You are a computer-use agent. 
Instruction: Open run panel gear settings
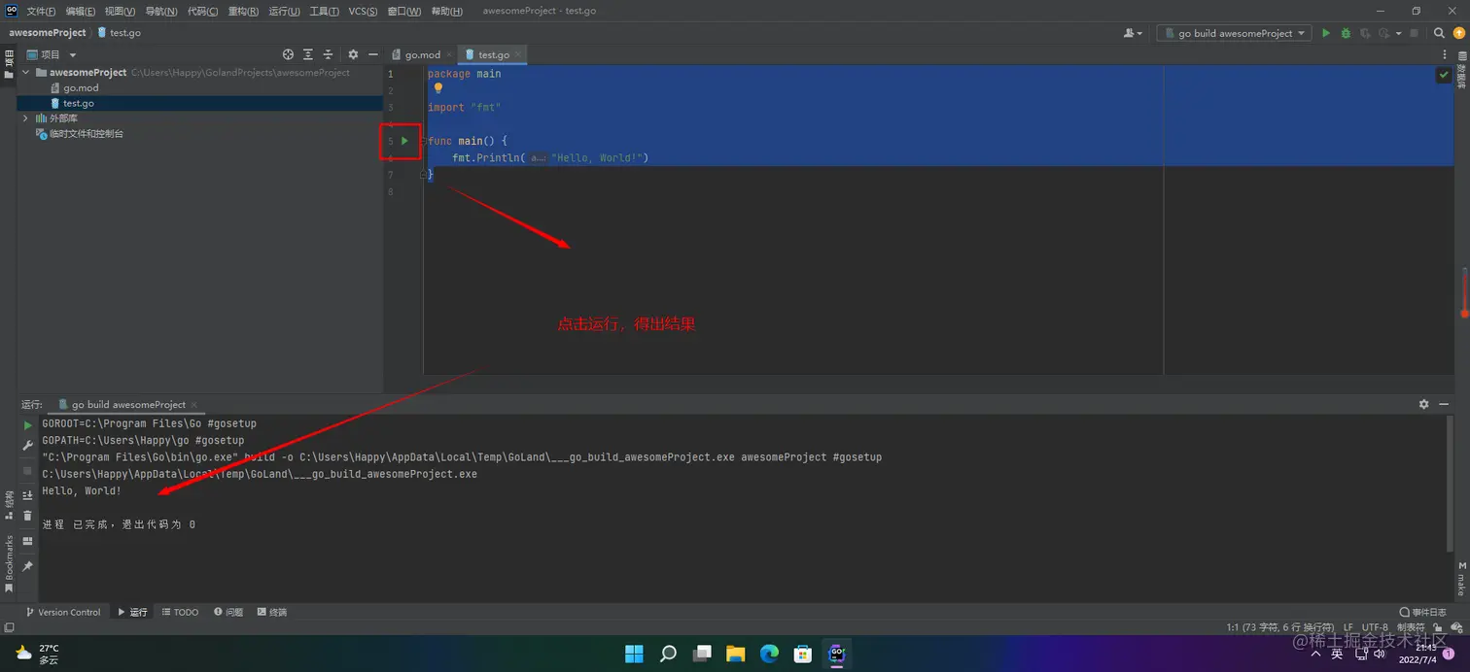(x=1424, y=404)
